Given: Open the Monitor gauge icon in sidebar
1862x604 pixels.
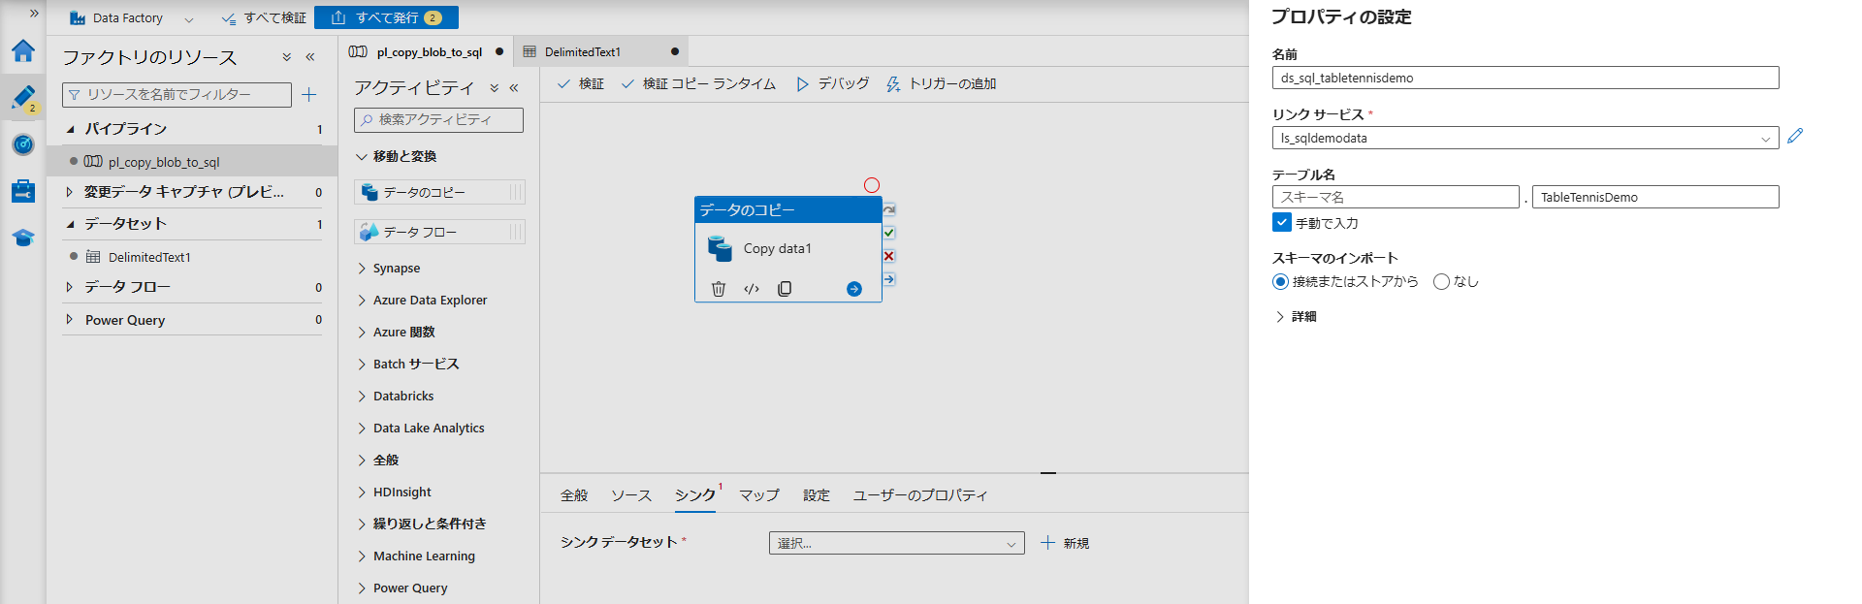Looking at the screenshot, I should coord(23,144).
